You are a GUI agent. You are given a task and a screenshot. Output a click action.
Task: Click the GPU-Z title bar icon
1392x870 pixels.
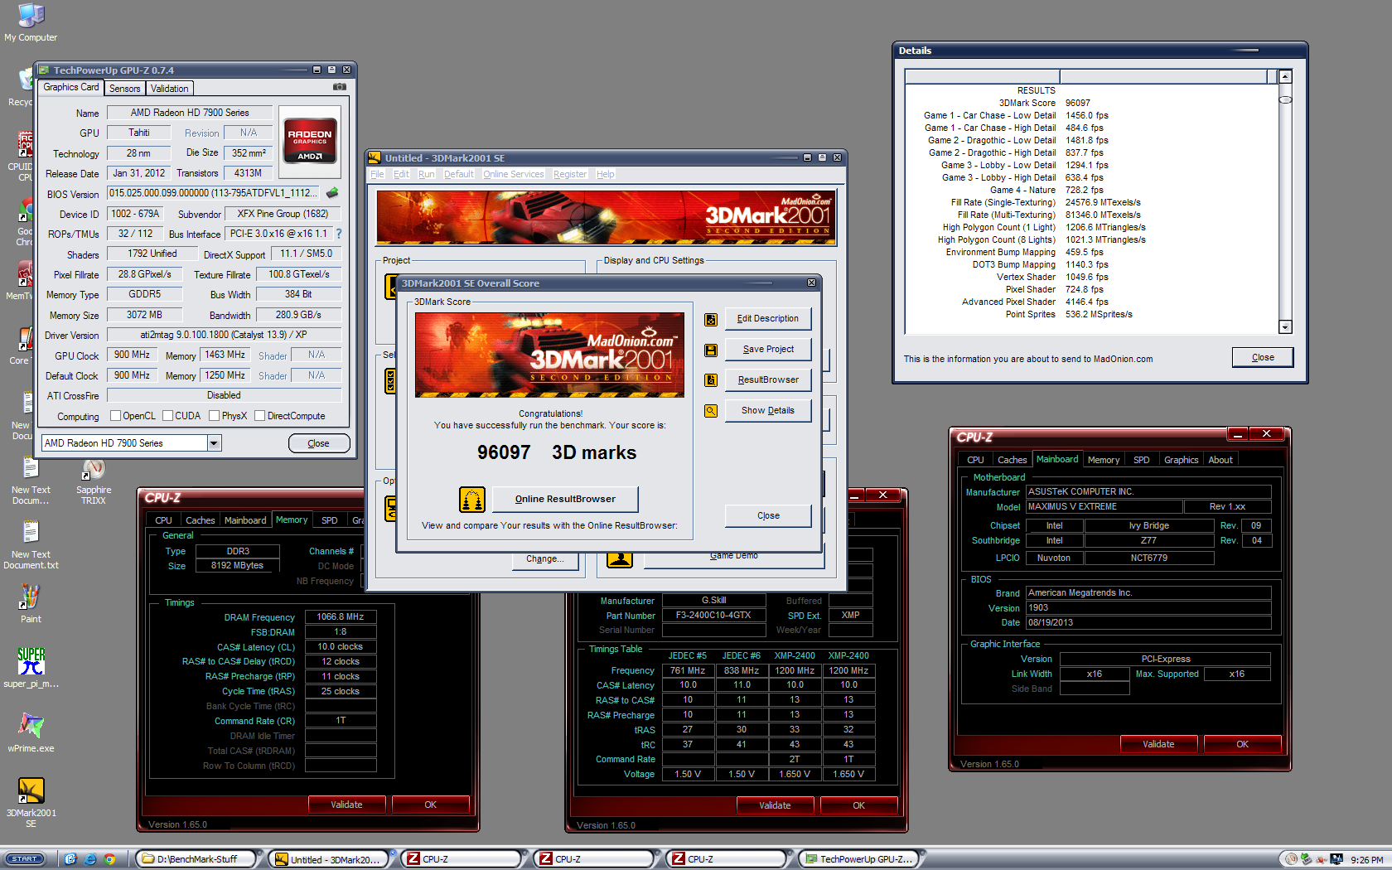[x=44, y=70]
